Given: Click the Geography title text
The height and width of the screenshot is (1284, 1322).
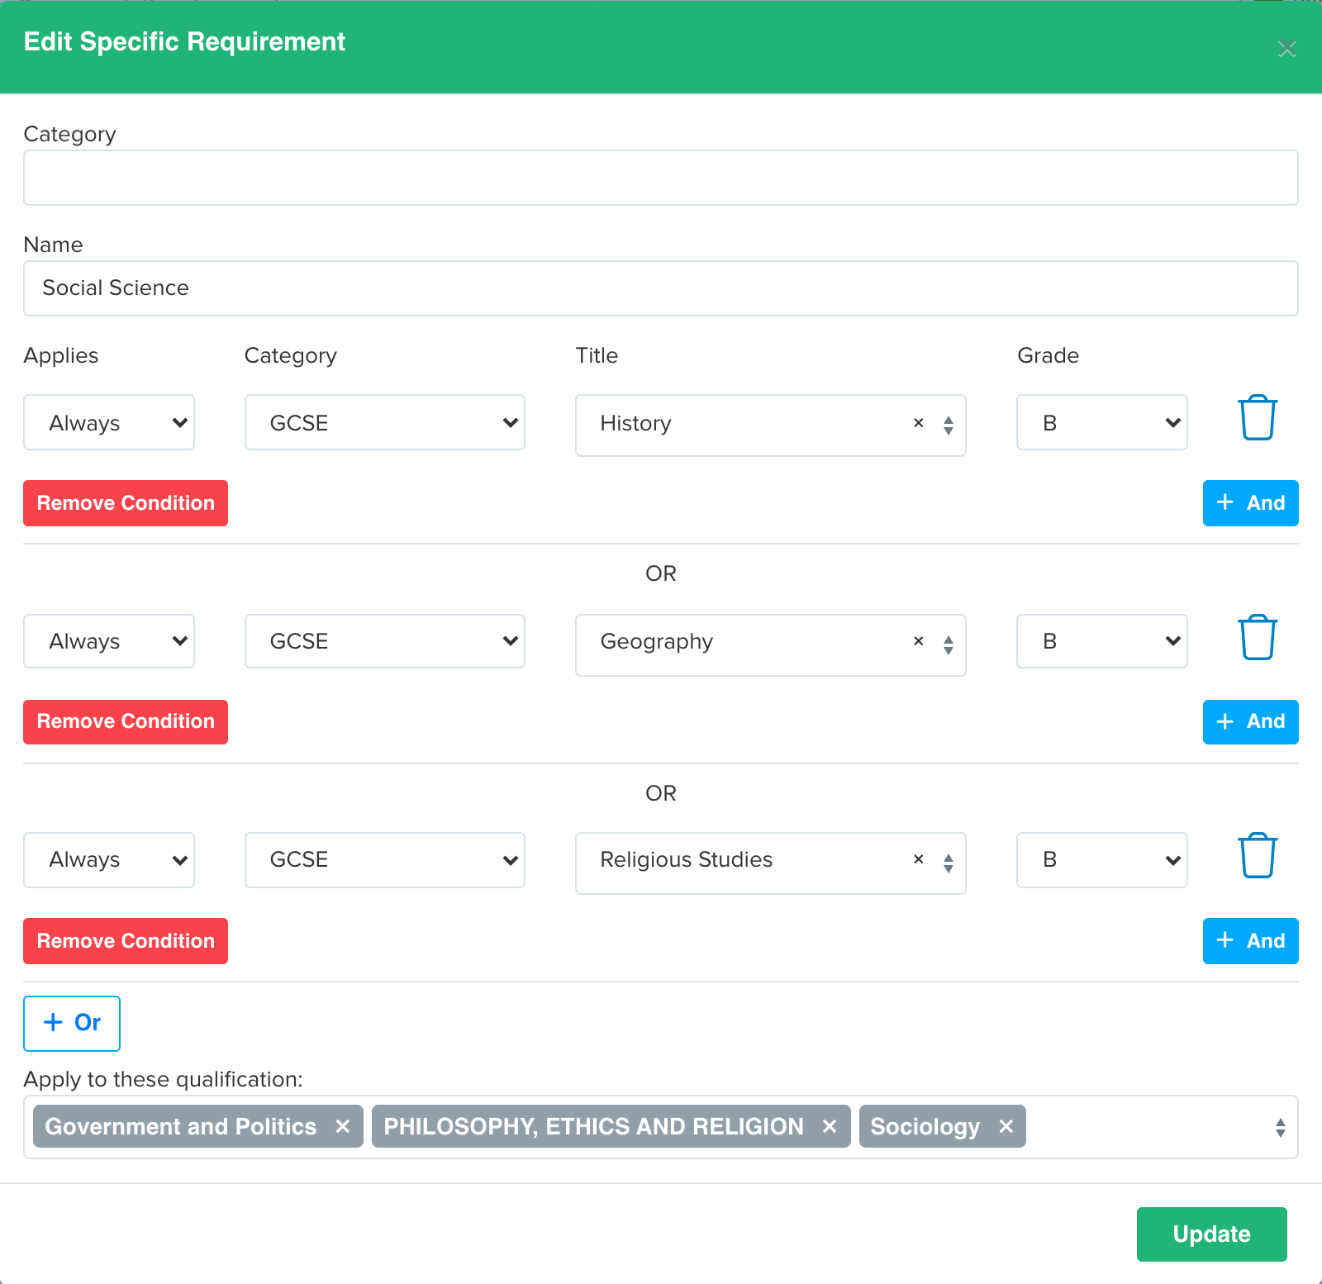Looking at the screenshot, I should pyautogui.click(x=657, y=642).
